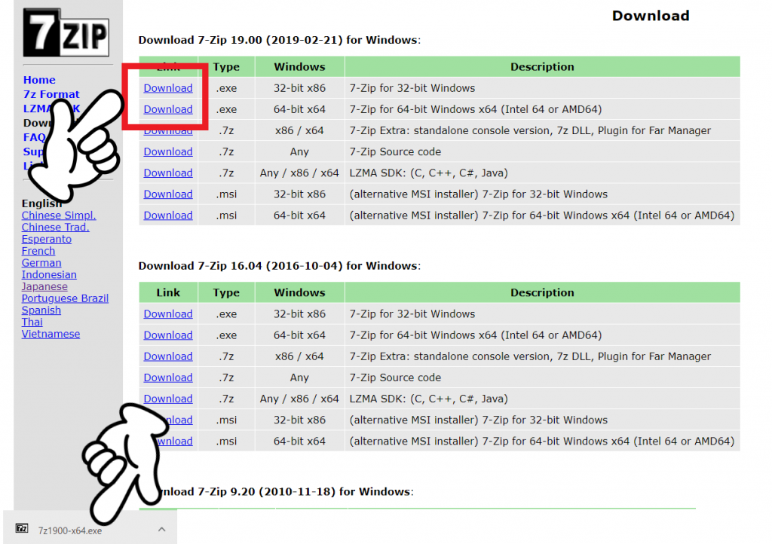This screenshot has height=544, width=772.
Task: Select the Portuguese Brazil language link
Action: click(x=65, y=298)
